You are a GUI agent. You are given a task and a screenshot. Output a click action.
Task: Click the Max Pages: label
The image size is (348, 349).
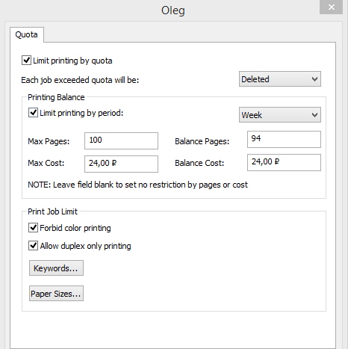pos(49,141)
